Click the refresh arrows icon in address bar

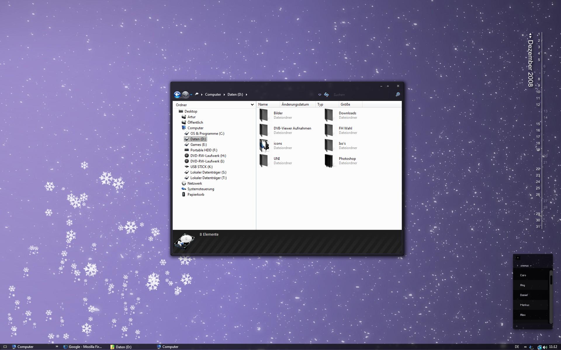[x=326, y=94]
